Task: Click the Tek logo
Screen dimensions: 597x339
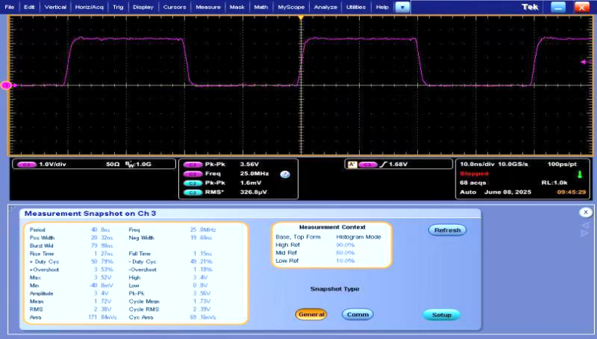Action: (530, 7)
